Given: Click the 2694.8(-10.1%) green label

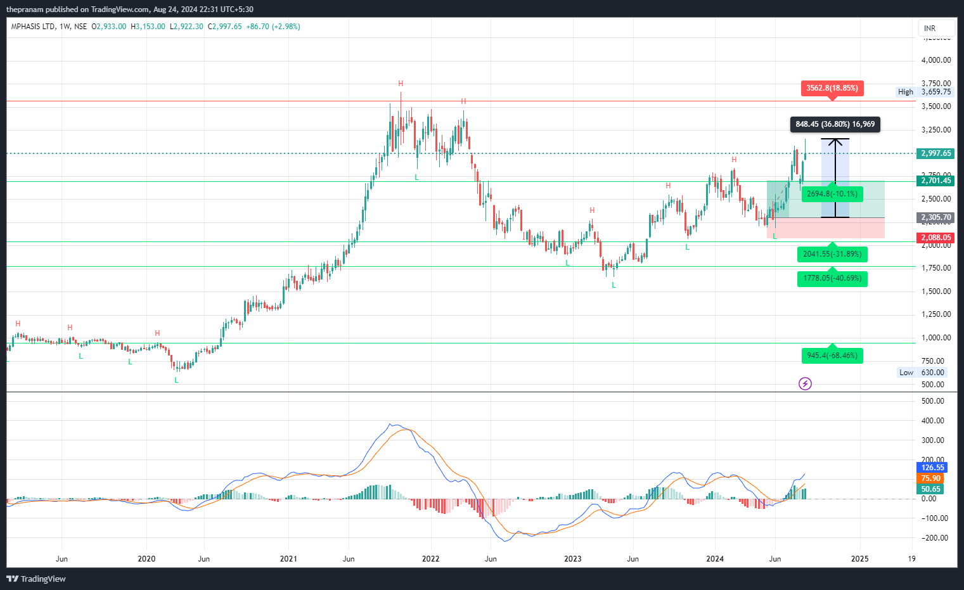Looking at the screenshot, I should pos(832,194).
